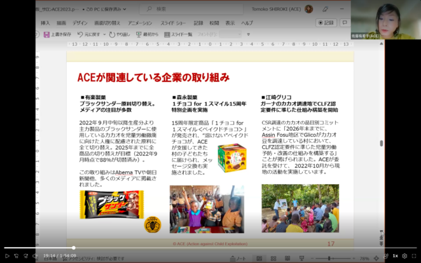Screen dimensions: 421x263
Task: Enter fullscreen mode in video player
Action: (x=414, y=255)
